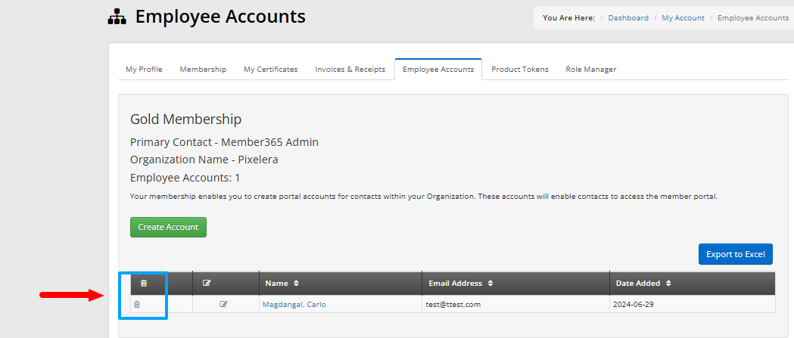Switch to the Membership tab

coord(203,70)
